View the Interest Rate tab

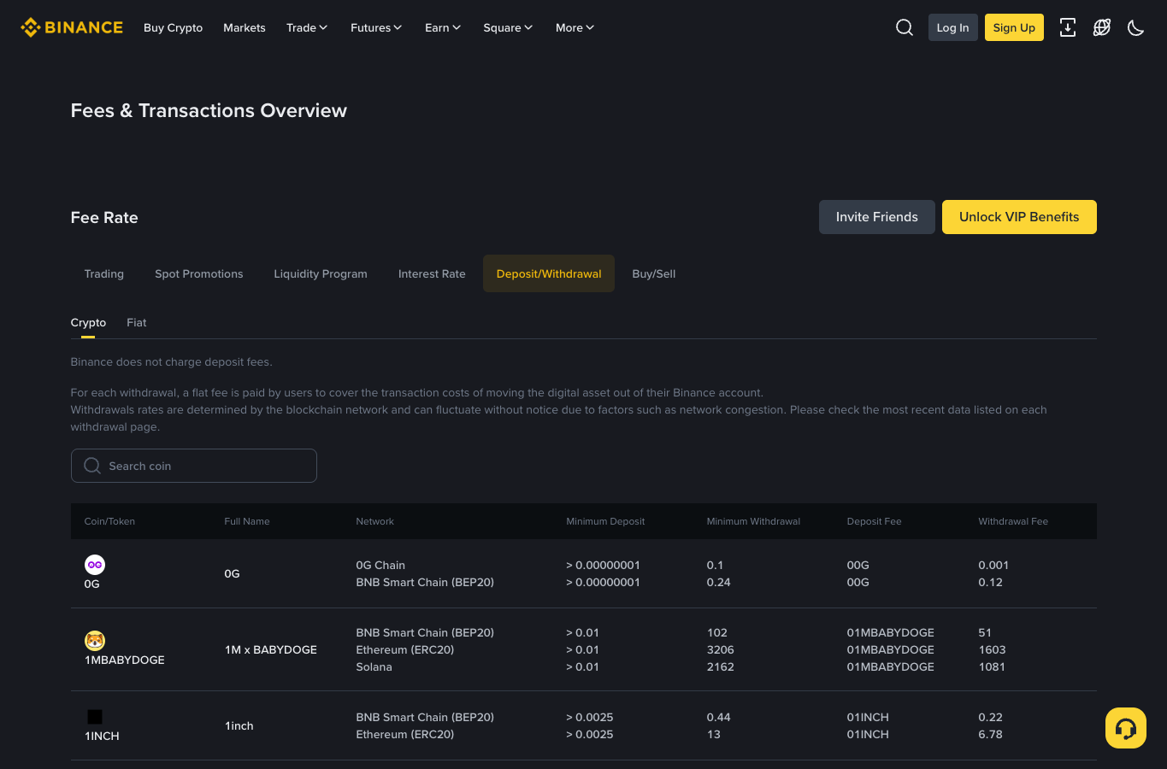click(432, 273)
